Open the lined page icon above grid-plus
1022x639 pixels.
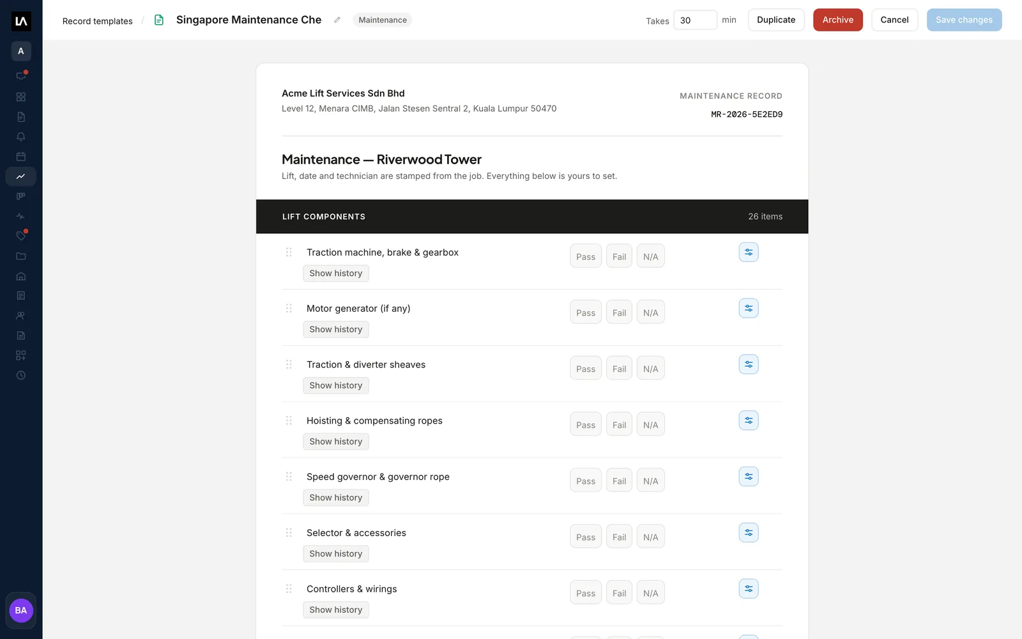(x=21, y=335)
